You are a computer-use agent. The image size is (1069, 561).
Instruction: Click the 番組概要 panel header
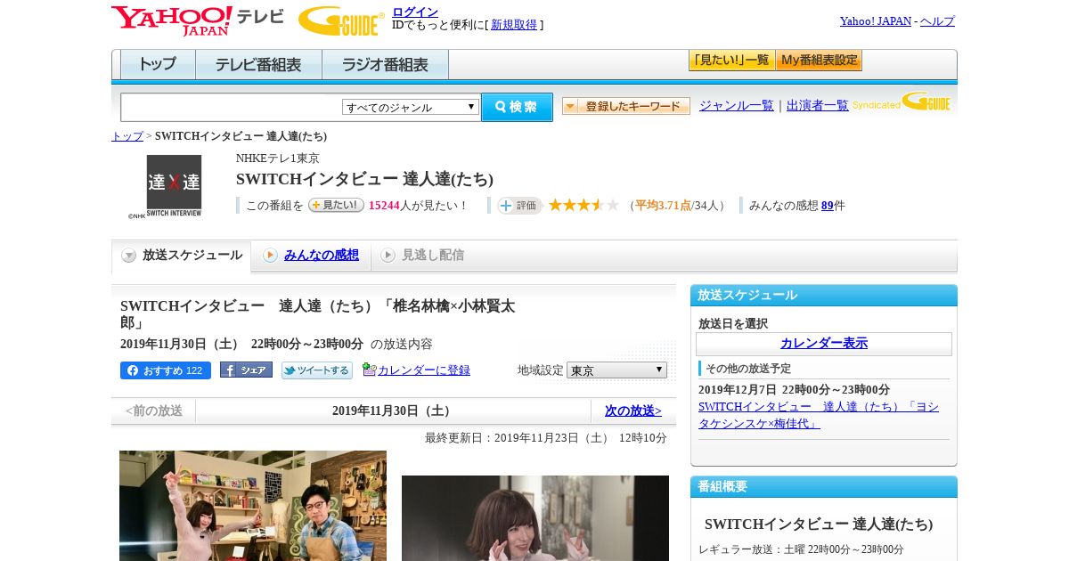click(824, 487)
